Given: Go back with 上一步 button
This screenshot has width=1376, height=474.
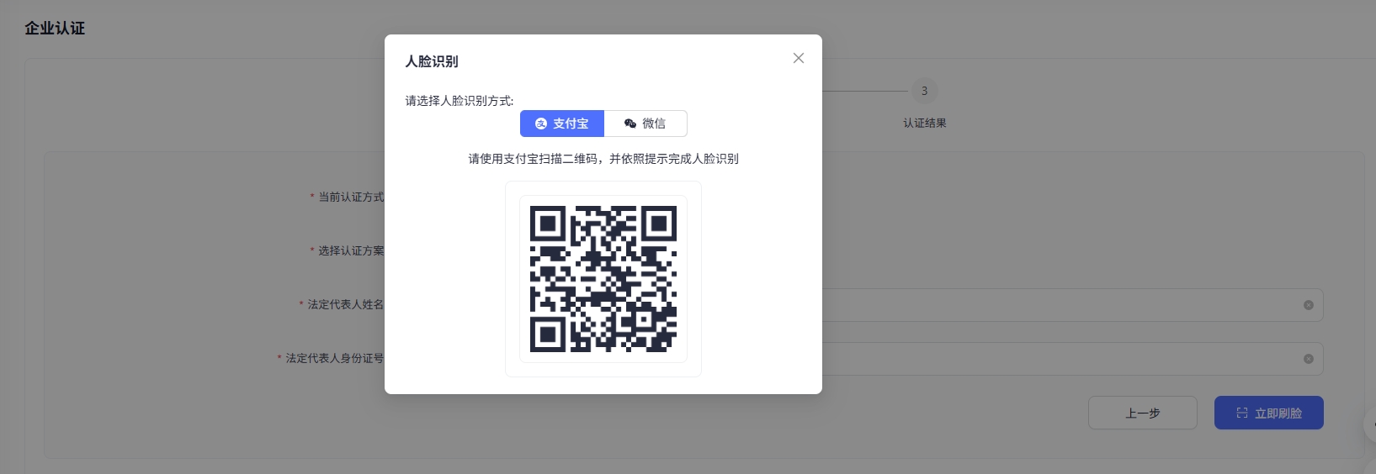Looking at the screenshot, I should (1142, 413).
